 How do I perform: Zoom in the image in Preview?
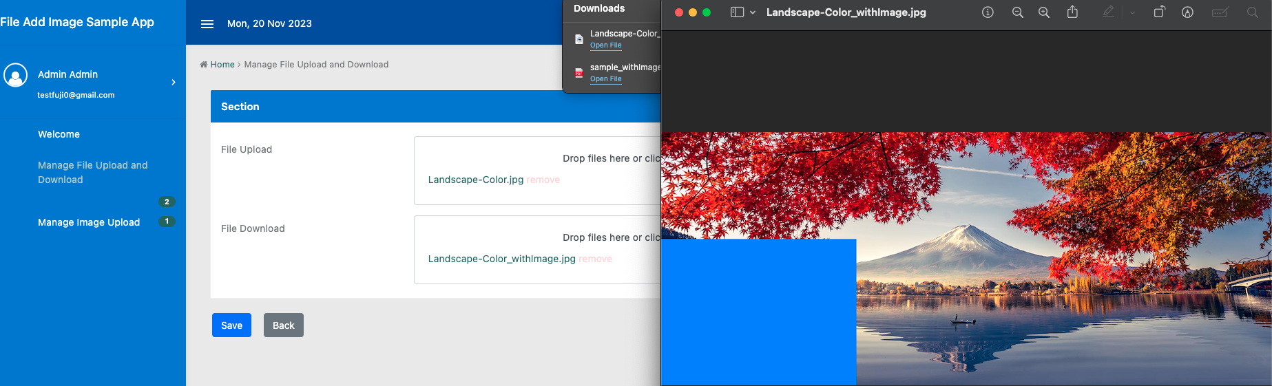(1044, 12)
